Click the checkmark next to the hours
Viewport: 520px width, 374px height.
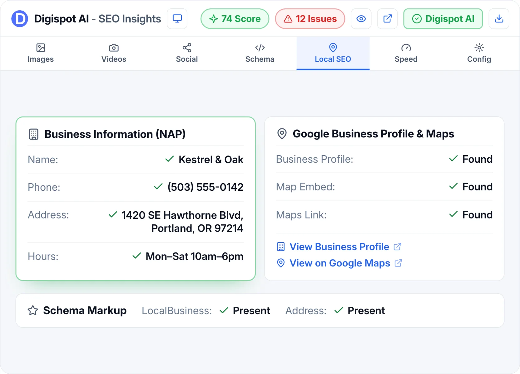[x=137, y=256]
